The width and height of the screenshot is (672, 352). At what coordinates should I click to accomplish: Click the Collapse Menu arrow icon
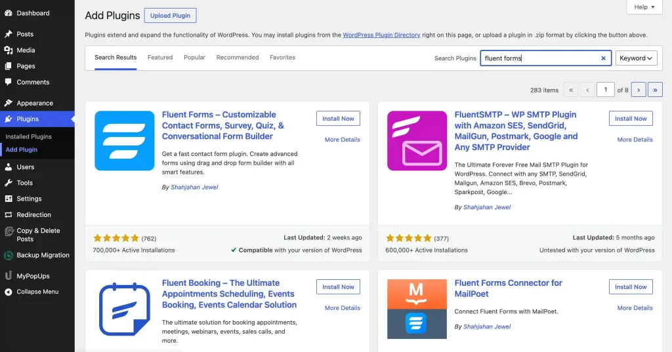[x=8, y=292]
